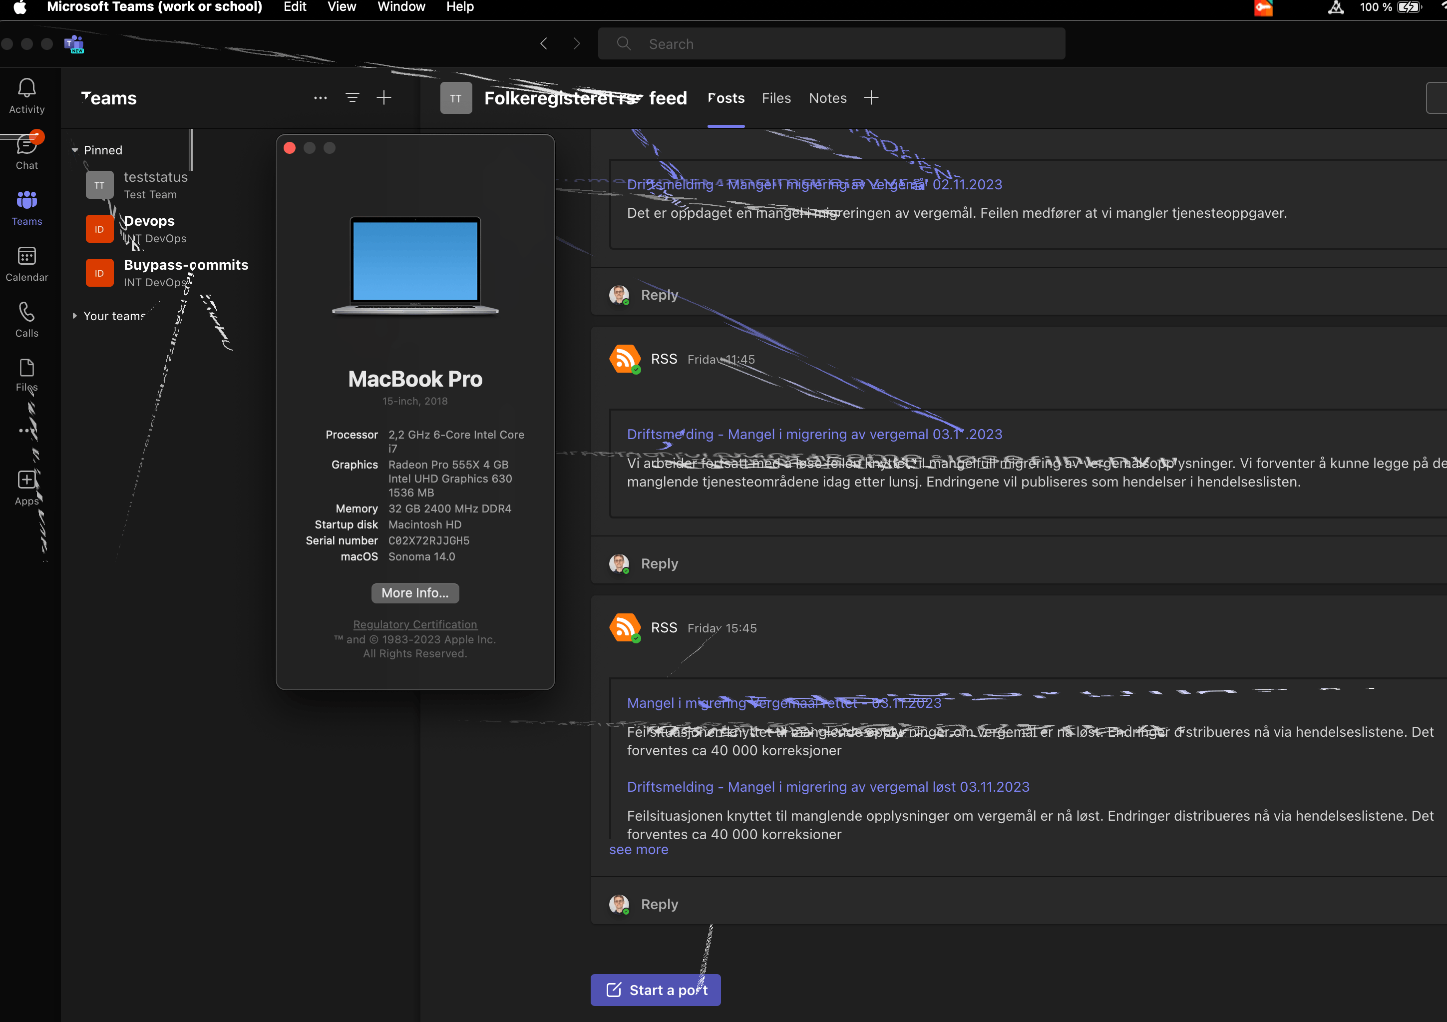Go forward with the right arrow

click(576, 43)
